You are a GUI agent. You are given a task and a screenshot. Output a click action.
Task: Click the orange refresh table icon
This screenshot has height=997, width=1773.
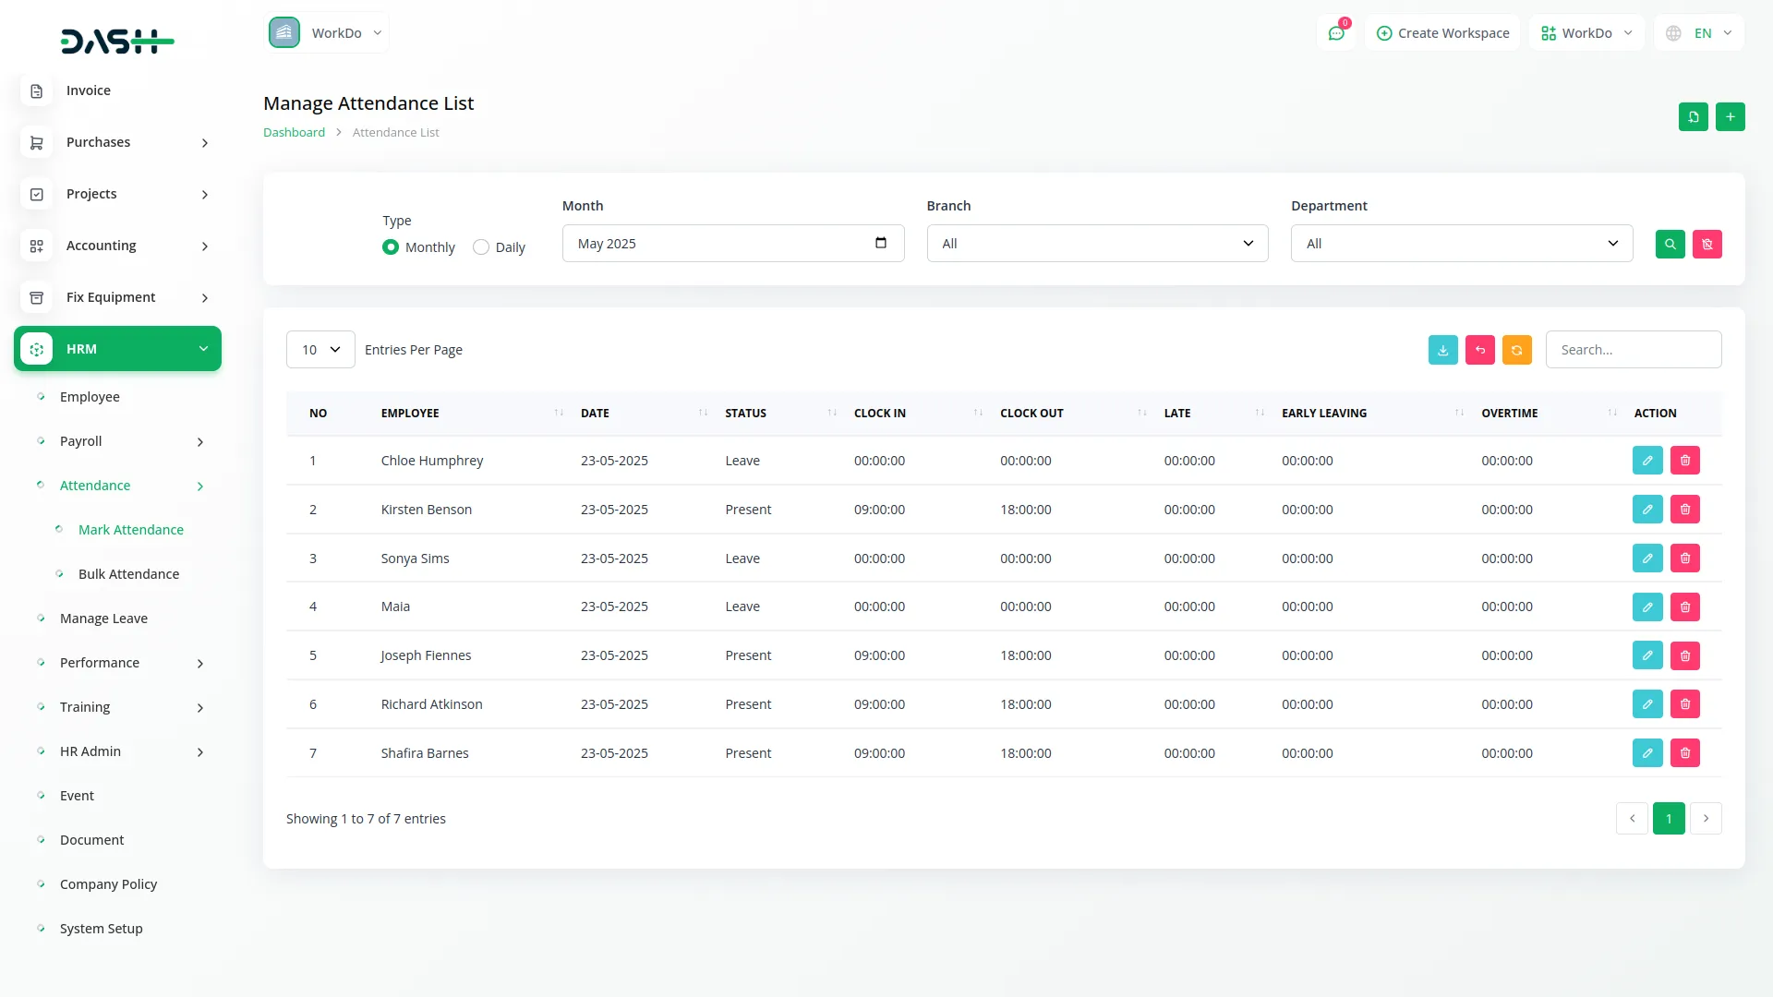pyautogui.click(x=1516, y=350)
